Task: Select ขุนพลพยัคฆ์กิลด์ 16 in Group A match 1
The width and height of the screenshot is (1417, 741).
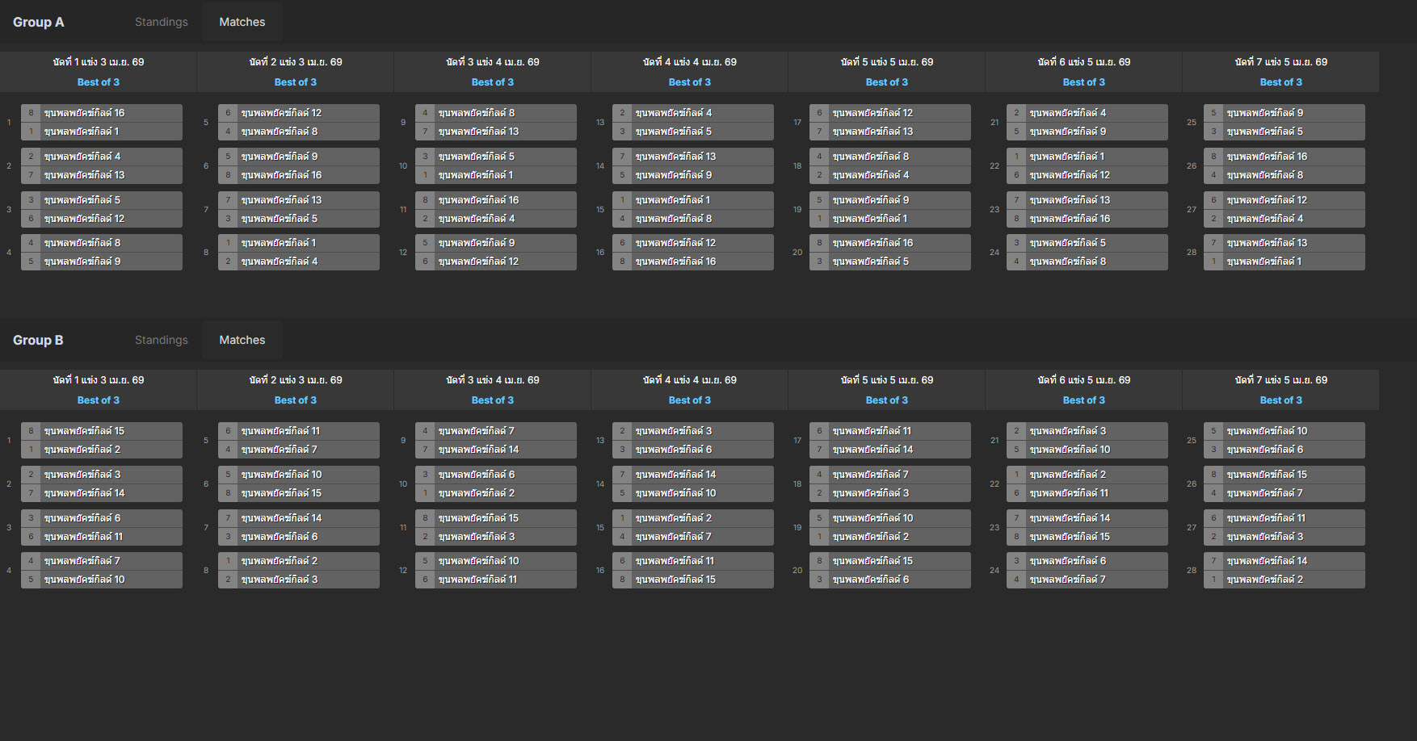Action: tap(102, 113)
